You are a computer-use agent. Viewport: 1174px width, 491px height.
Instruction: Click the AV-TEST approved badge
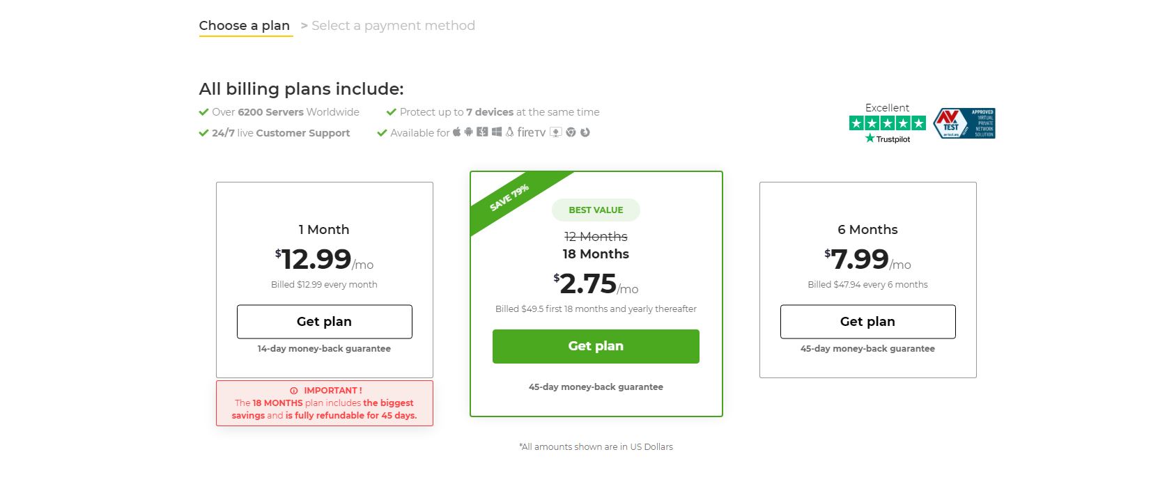click(964, 123)
